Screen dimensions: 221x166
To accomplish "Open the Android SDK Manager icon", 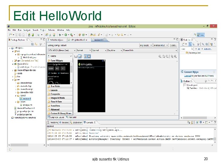I will [29, 35].
